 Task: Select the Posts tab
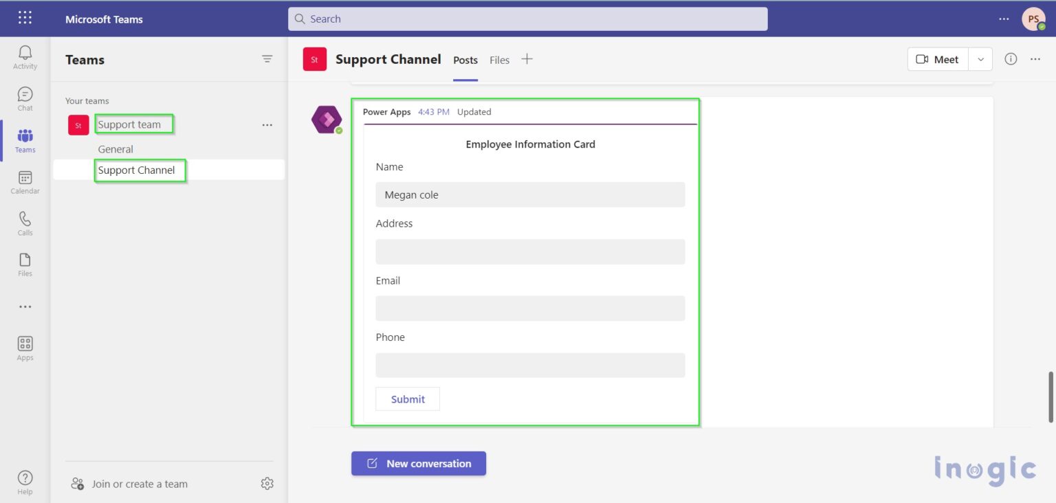465,60
